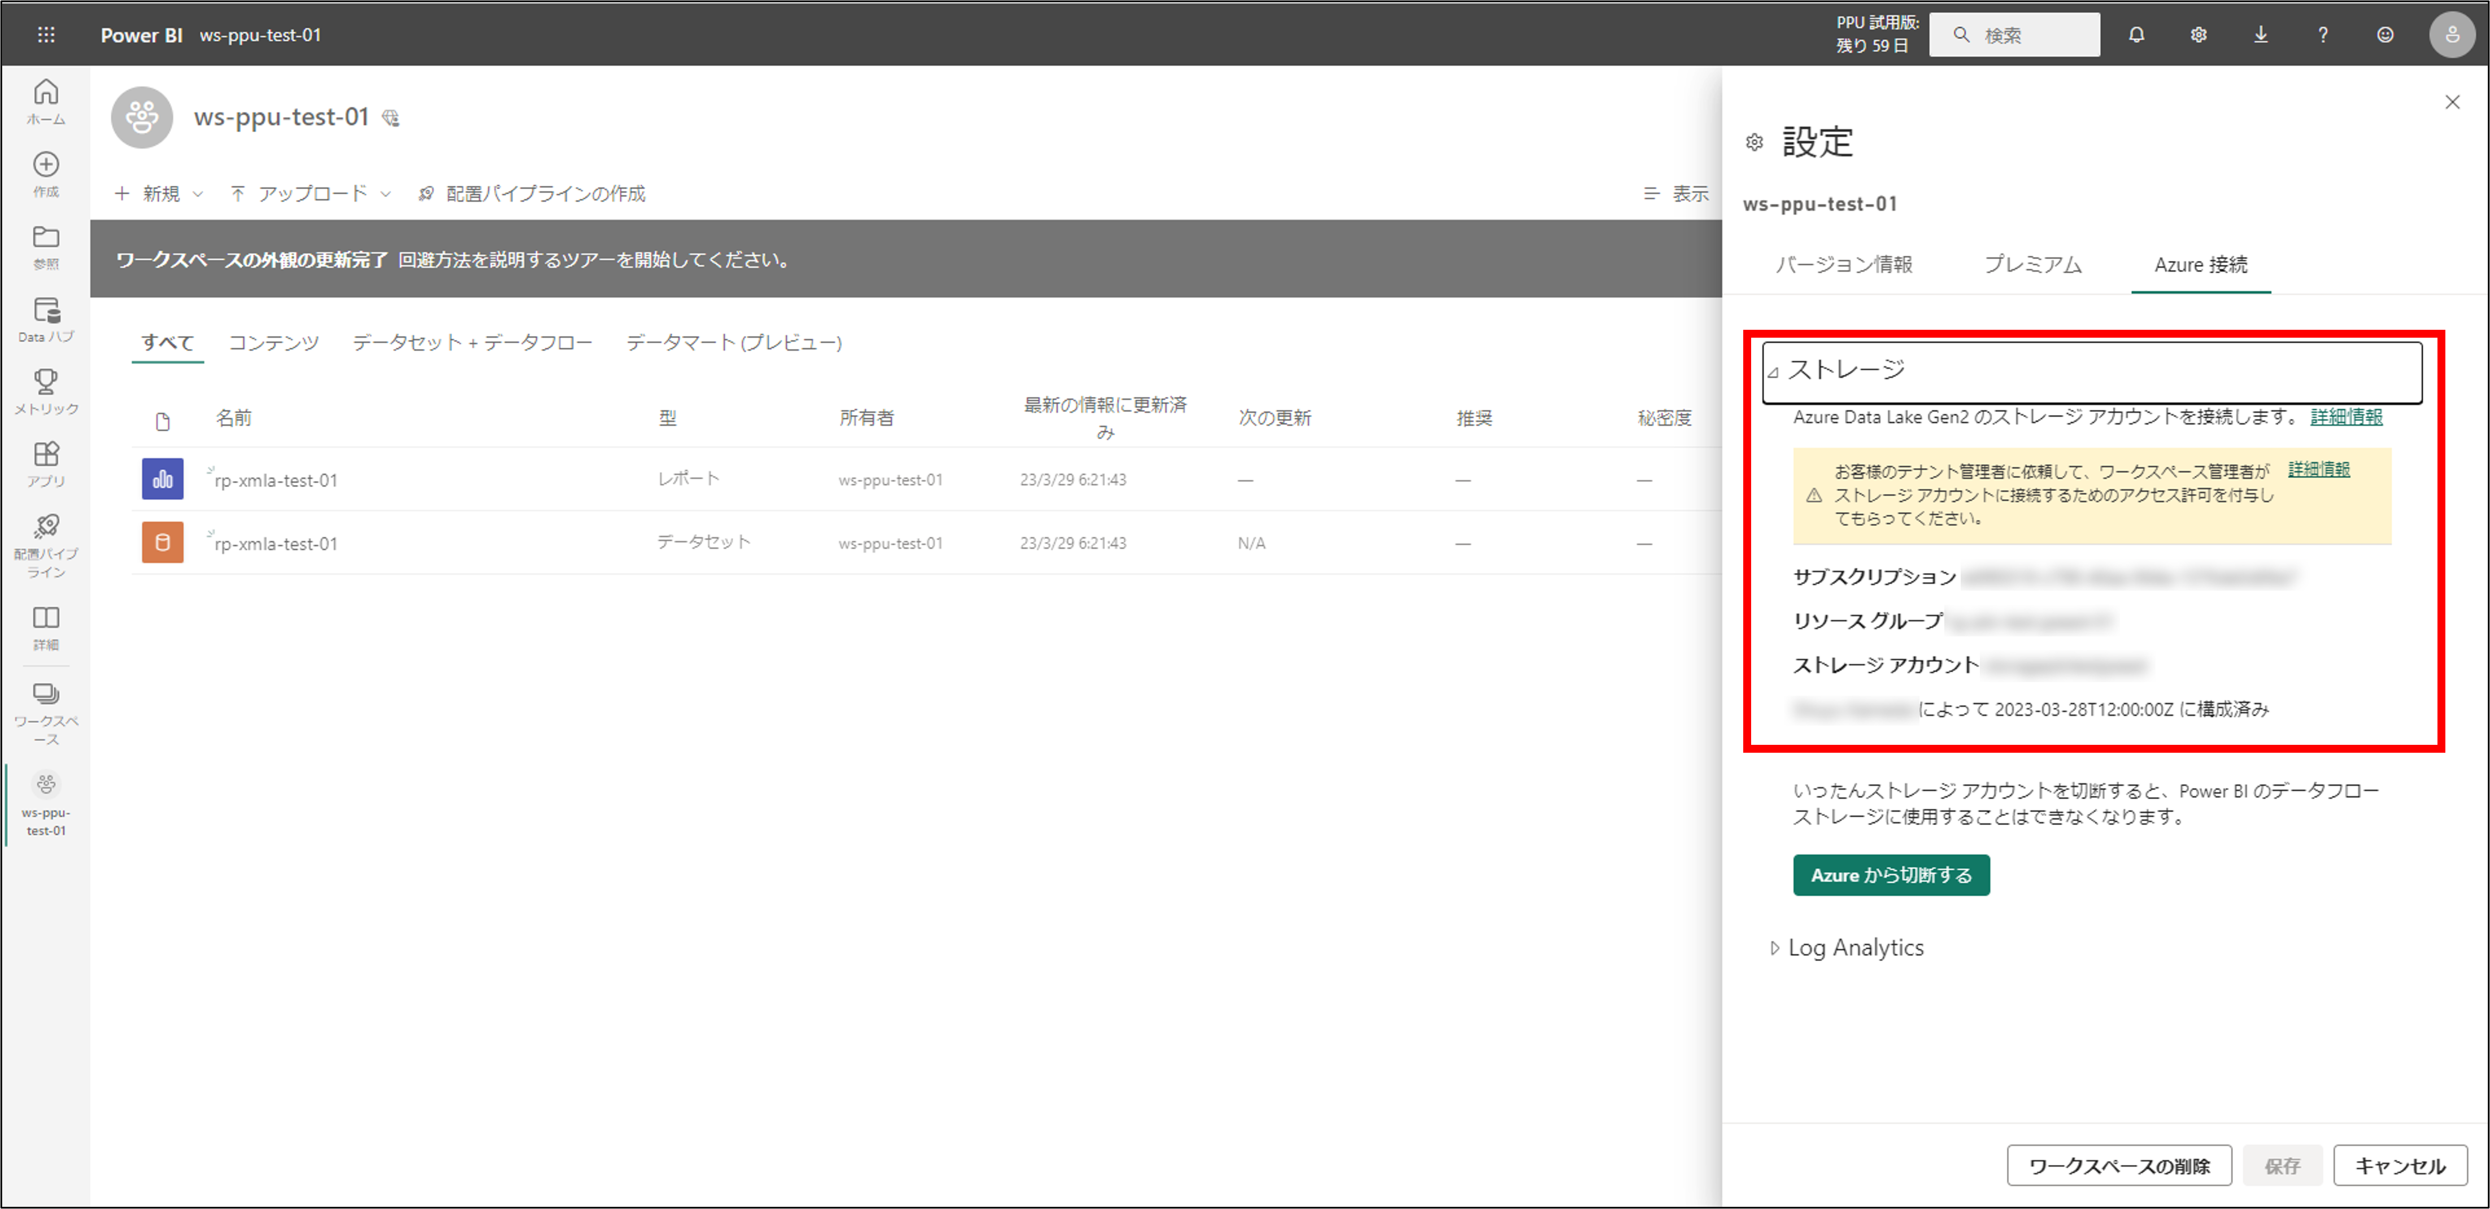Open Create (作成) in sidebar
Image resolution: width=2490 pixels, height=1209 pixels.
[45, 174]
